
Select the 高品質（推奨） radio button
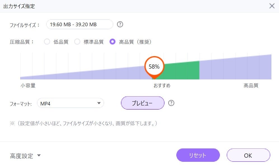click(x=112, y=42)
